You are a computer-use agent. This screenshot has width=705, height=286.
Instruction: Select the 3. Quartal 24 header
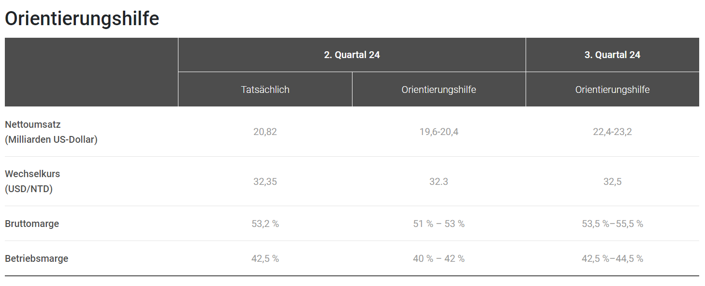(x=612, y=55)
